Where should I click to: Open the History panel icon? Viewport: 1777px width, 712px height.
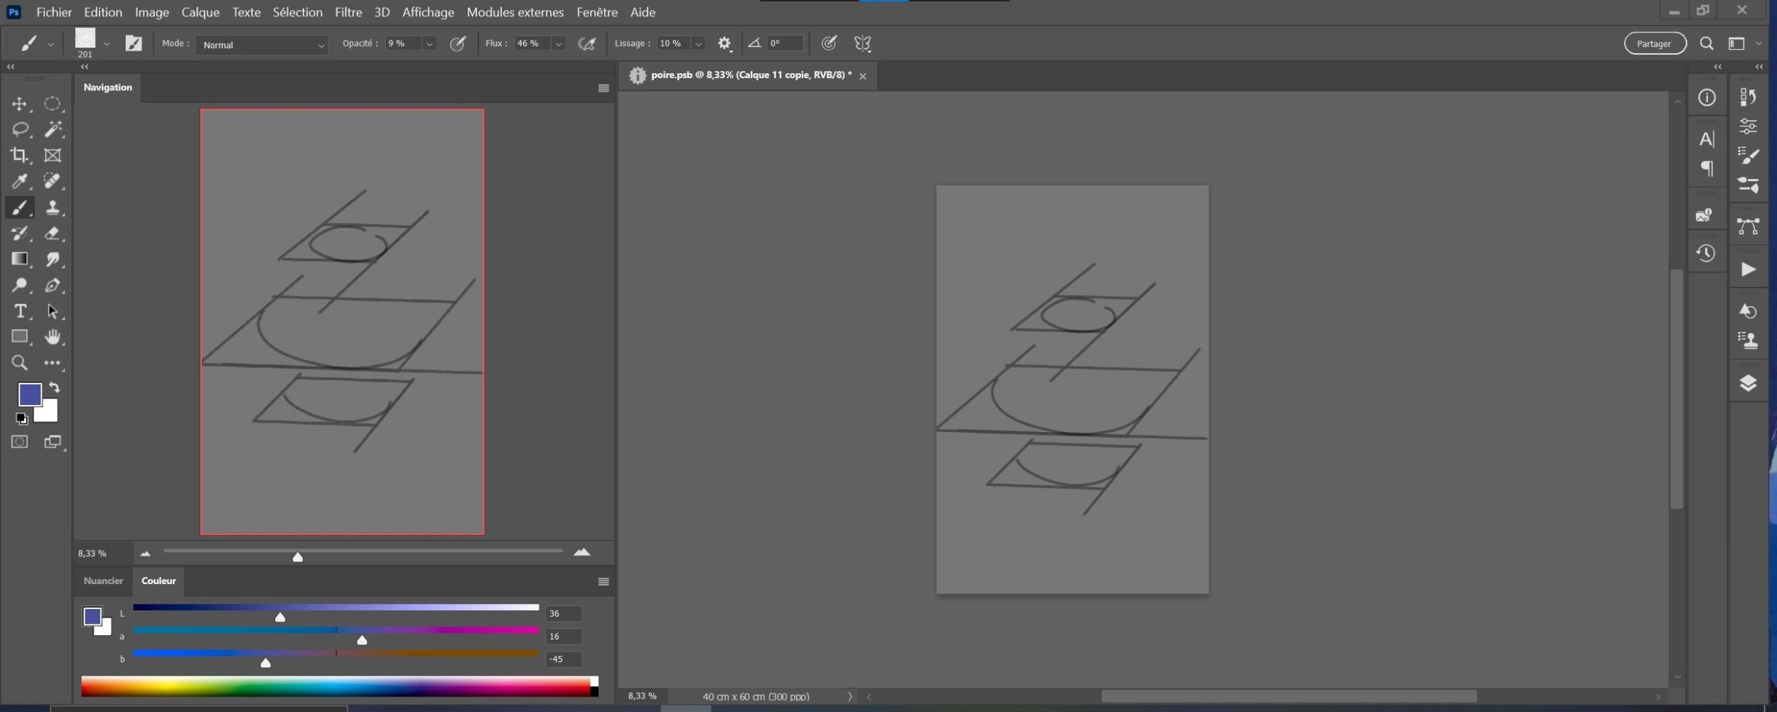coord(1706,254)
